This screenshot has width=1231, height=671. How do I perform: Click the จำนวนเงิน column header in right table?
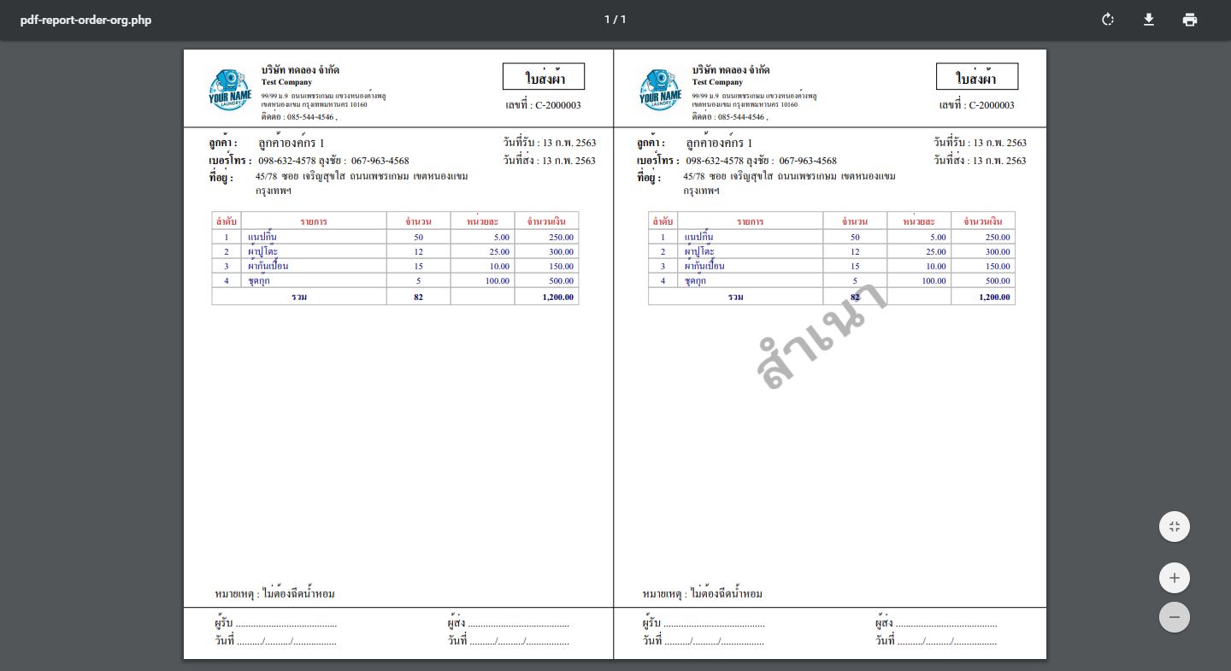pos(982,221)
